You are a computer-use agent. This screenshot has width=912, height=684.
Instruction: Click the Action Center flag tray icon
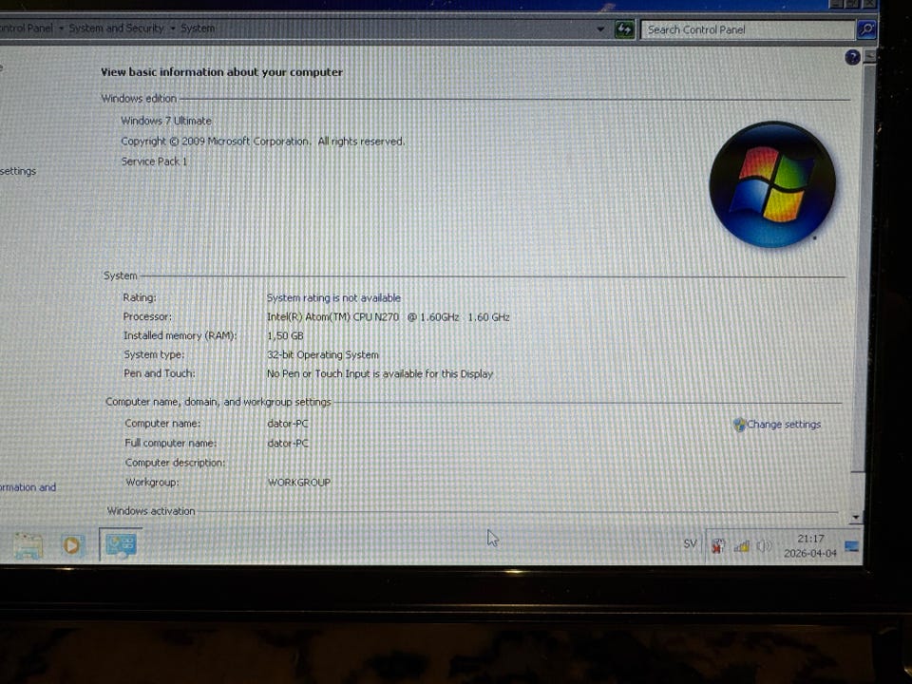tap(718, 545)
